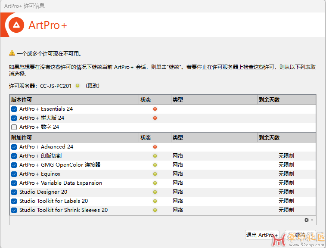326x248 pixels.
Task: Click the 更改 server link
Action: [93, 86]
